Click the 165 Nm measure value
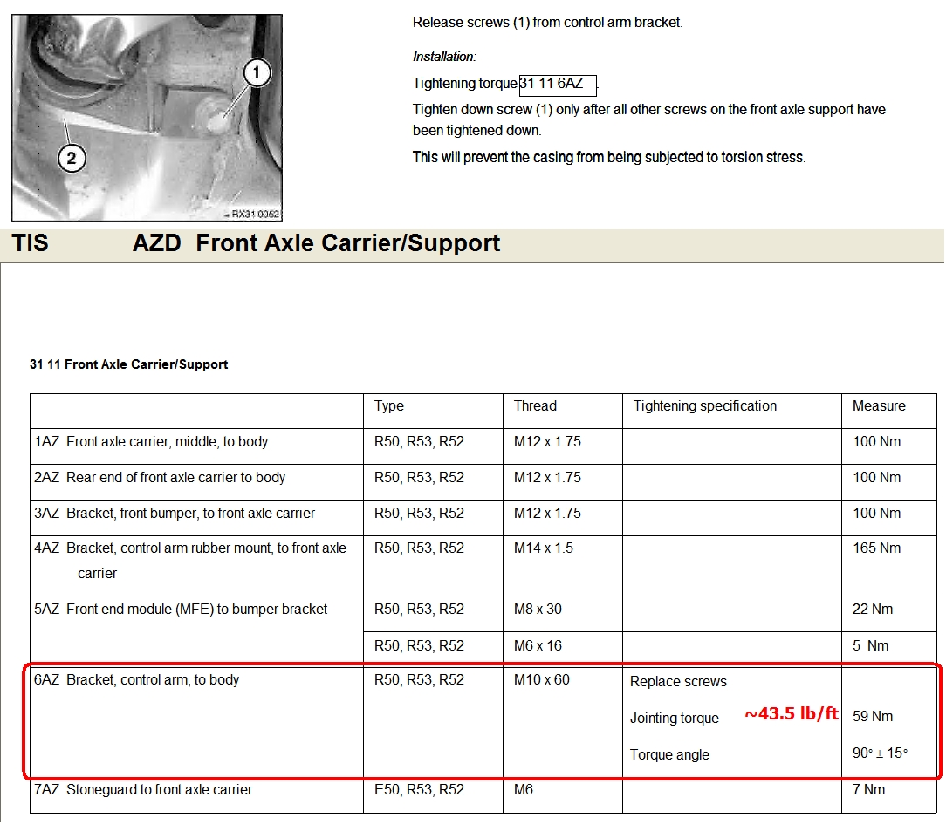This screenshot has height=838, width=946. pos(876,548)
